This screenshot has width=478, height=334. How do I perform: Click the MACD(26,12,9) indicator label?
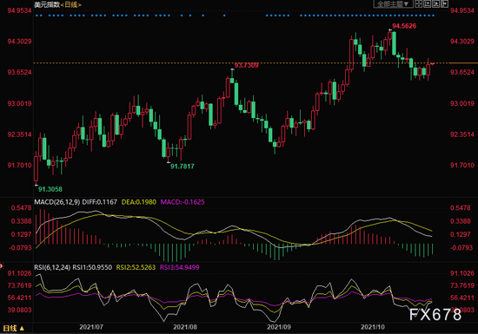tap(57, 202)
